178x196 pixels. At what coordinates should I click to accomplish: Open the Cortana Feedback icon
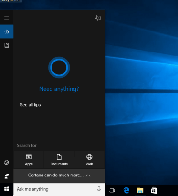[x=7, y=176]
